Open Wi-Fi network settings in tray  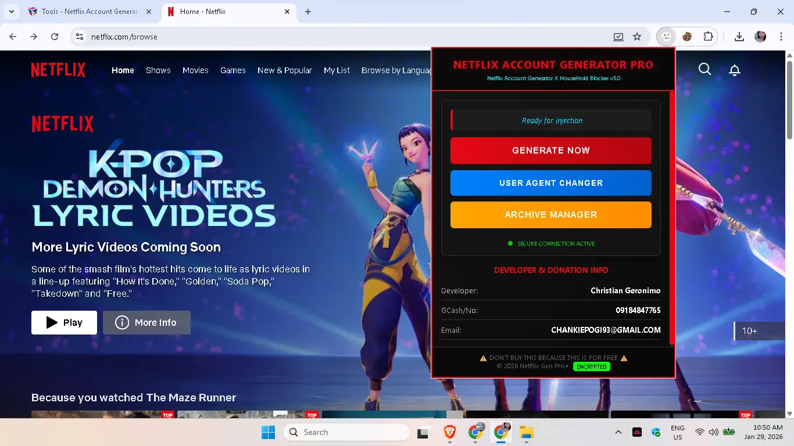tap(700, 432)
